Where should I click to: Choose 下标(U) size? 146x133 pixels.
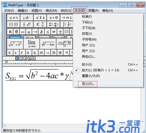point(108,22)
